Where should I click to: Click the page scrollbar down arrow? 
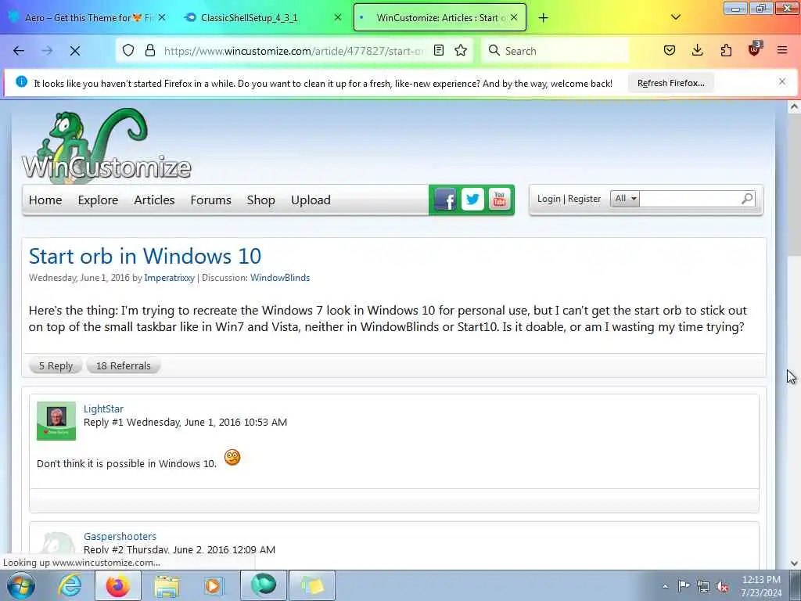click(794, 563)
